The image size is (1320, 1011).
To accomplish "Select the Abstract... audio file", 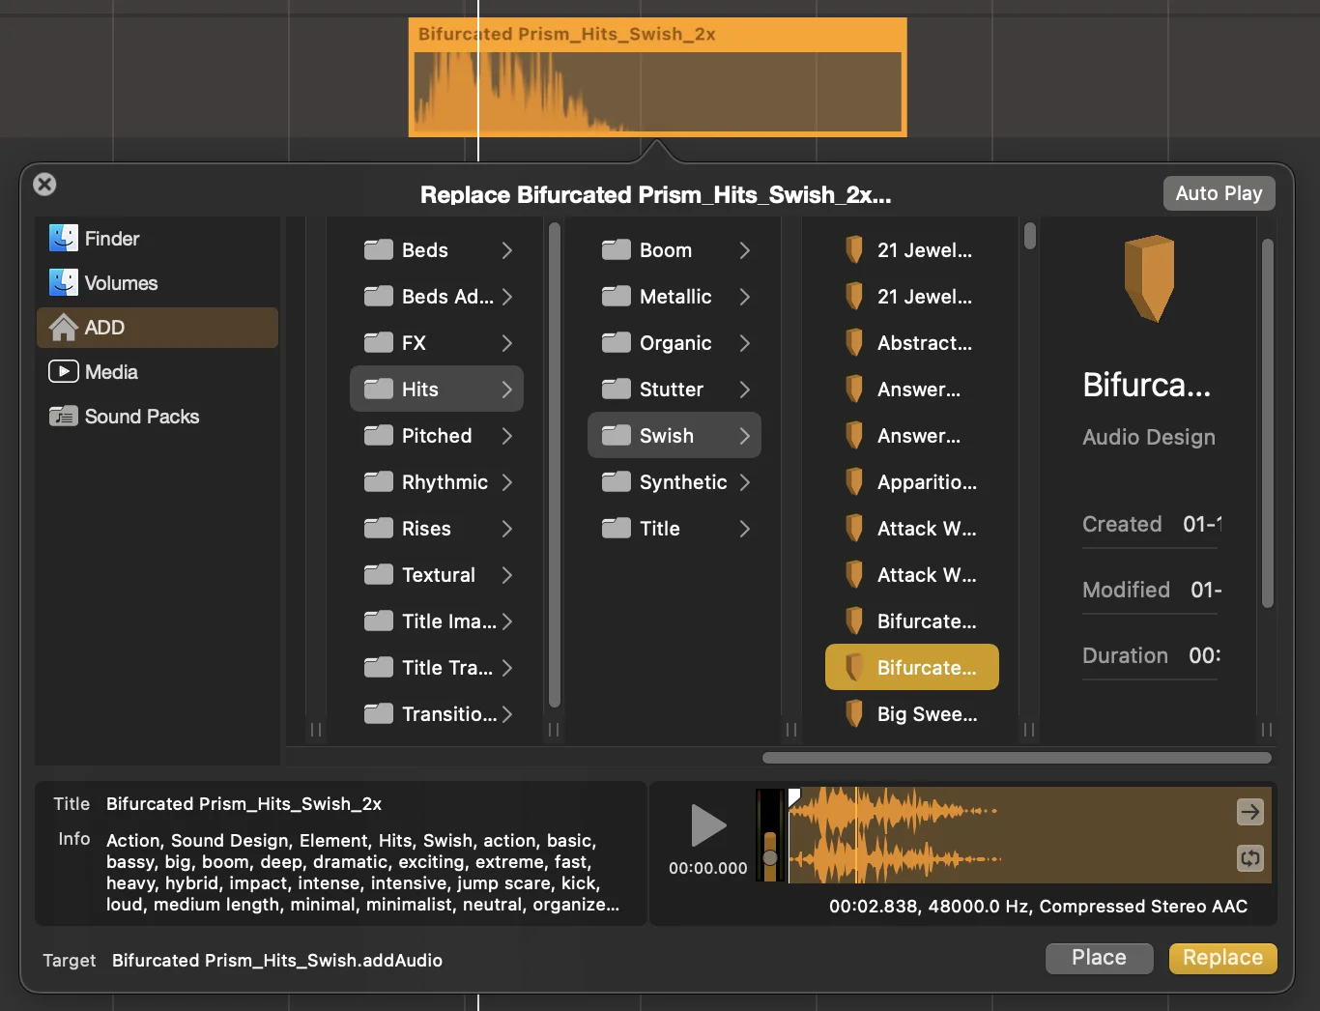I will (x=912, y=343).
